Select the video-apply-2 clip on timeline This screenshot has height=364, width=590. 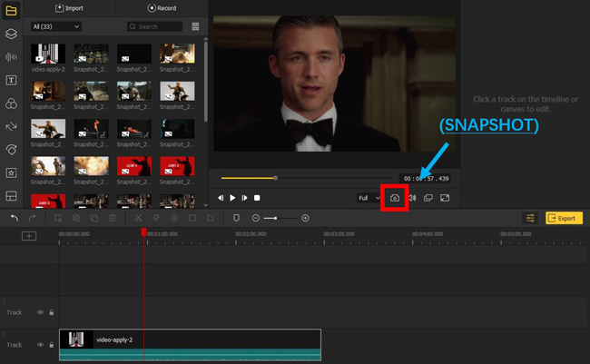coord(190,345)
